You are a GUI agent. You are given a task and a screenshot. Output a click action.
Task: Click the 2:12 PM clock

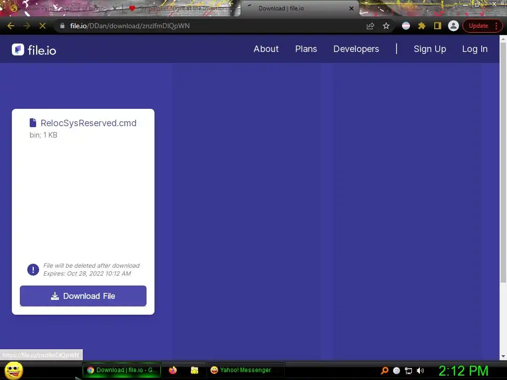[x=463, y=371]
